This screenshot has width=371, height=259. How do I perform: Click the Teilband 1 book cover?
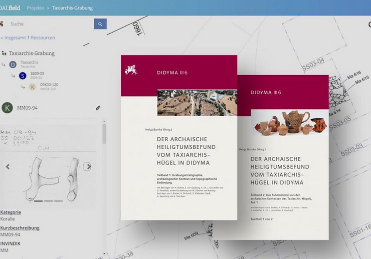[179, 138]
